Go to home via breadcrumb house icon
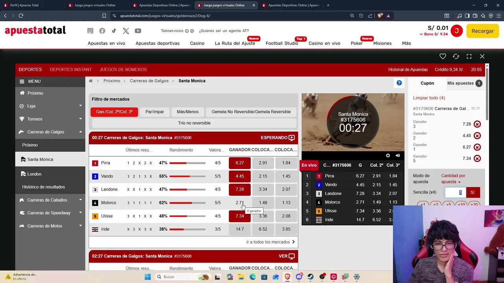The width and height of the screenshot is (504, 283). tap(91, 81)
